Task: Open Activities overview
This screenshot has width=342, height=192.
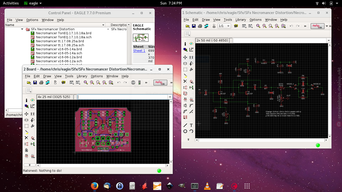Action: (11, 3)
